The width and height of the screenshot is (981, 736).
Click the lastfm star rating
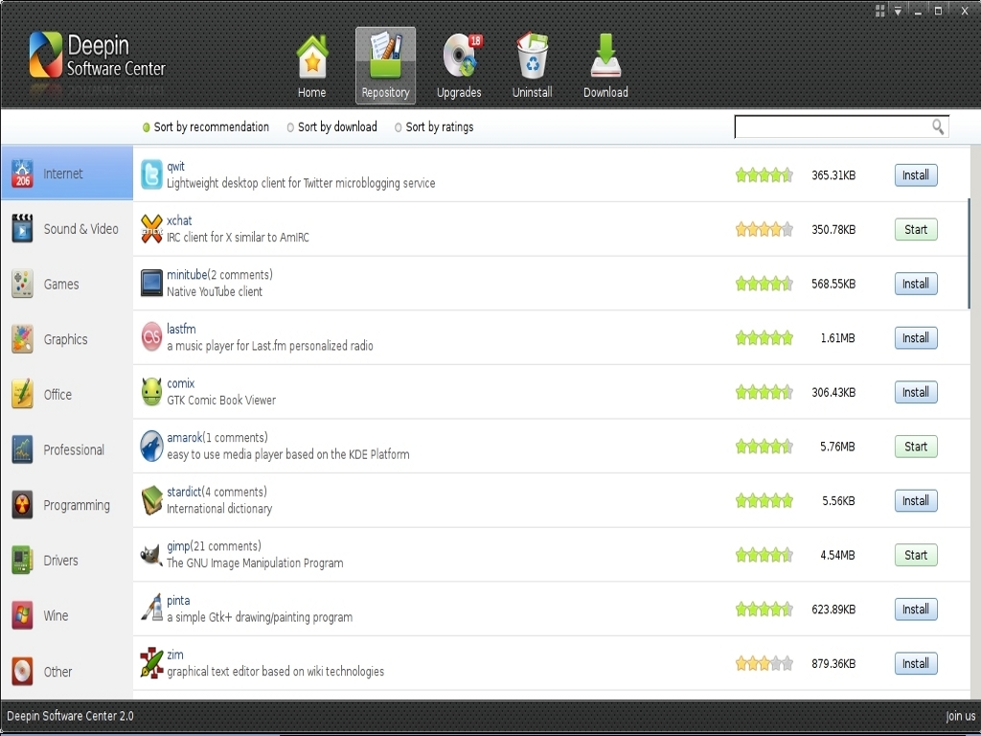tap(764, 338)
